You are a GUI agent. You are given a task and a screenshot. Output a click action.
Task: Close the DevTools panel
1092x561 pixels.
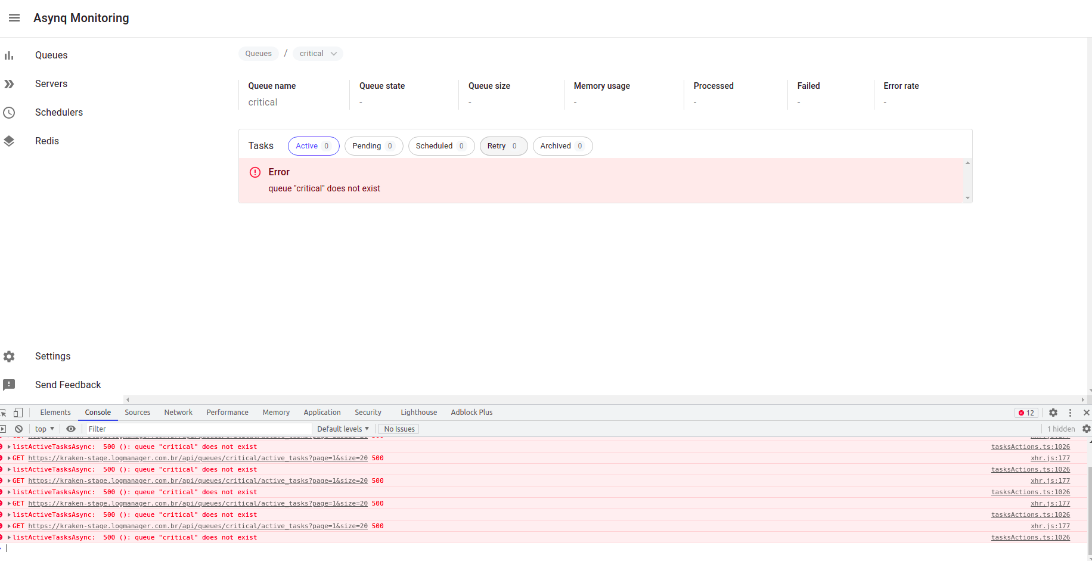(1086, 413)
